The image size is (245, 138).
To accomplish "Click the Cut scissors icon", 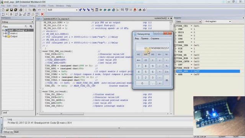I will point(26,10).
